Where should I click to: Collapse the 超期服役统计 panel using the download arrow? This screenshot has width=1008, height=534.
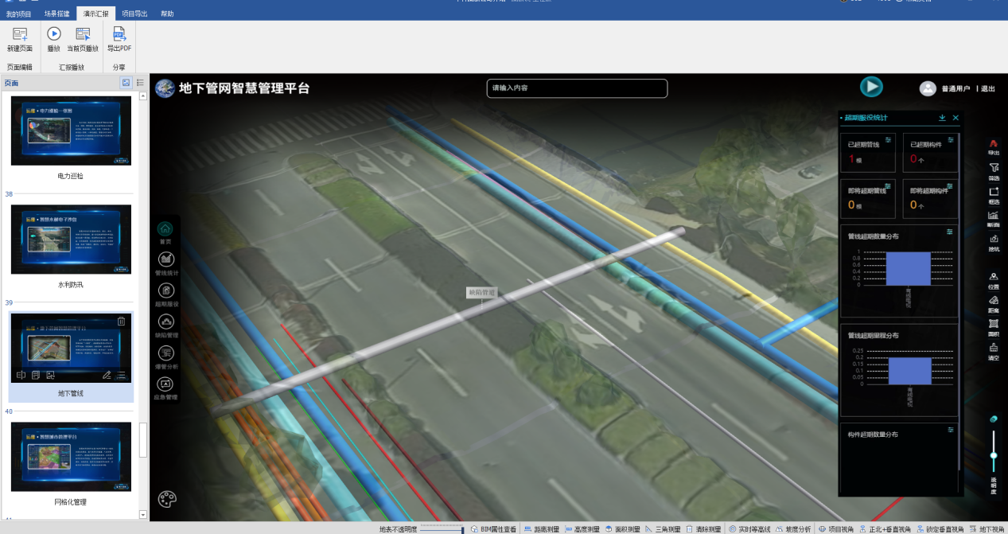point(942,118)
